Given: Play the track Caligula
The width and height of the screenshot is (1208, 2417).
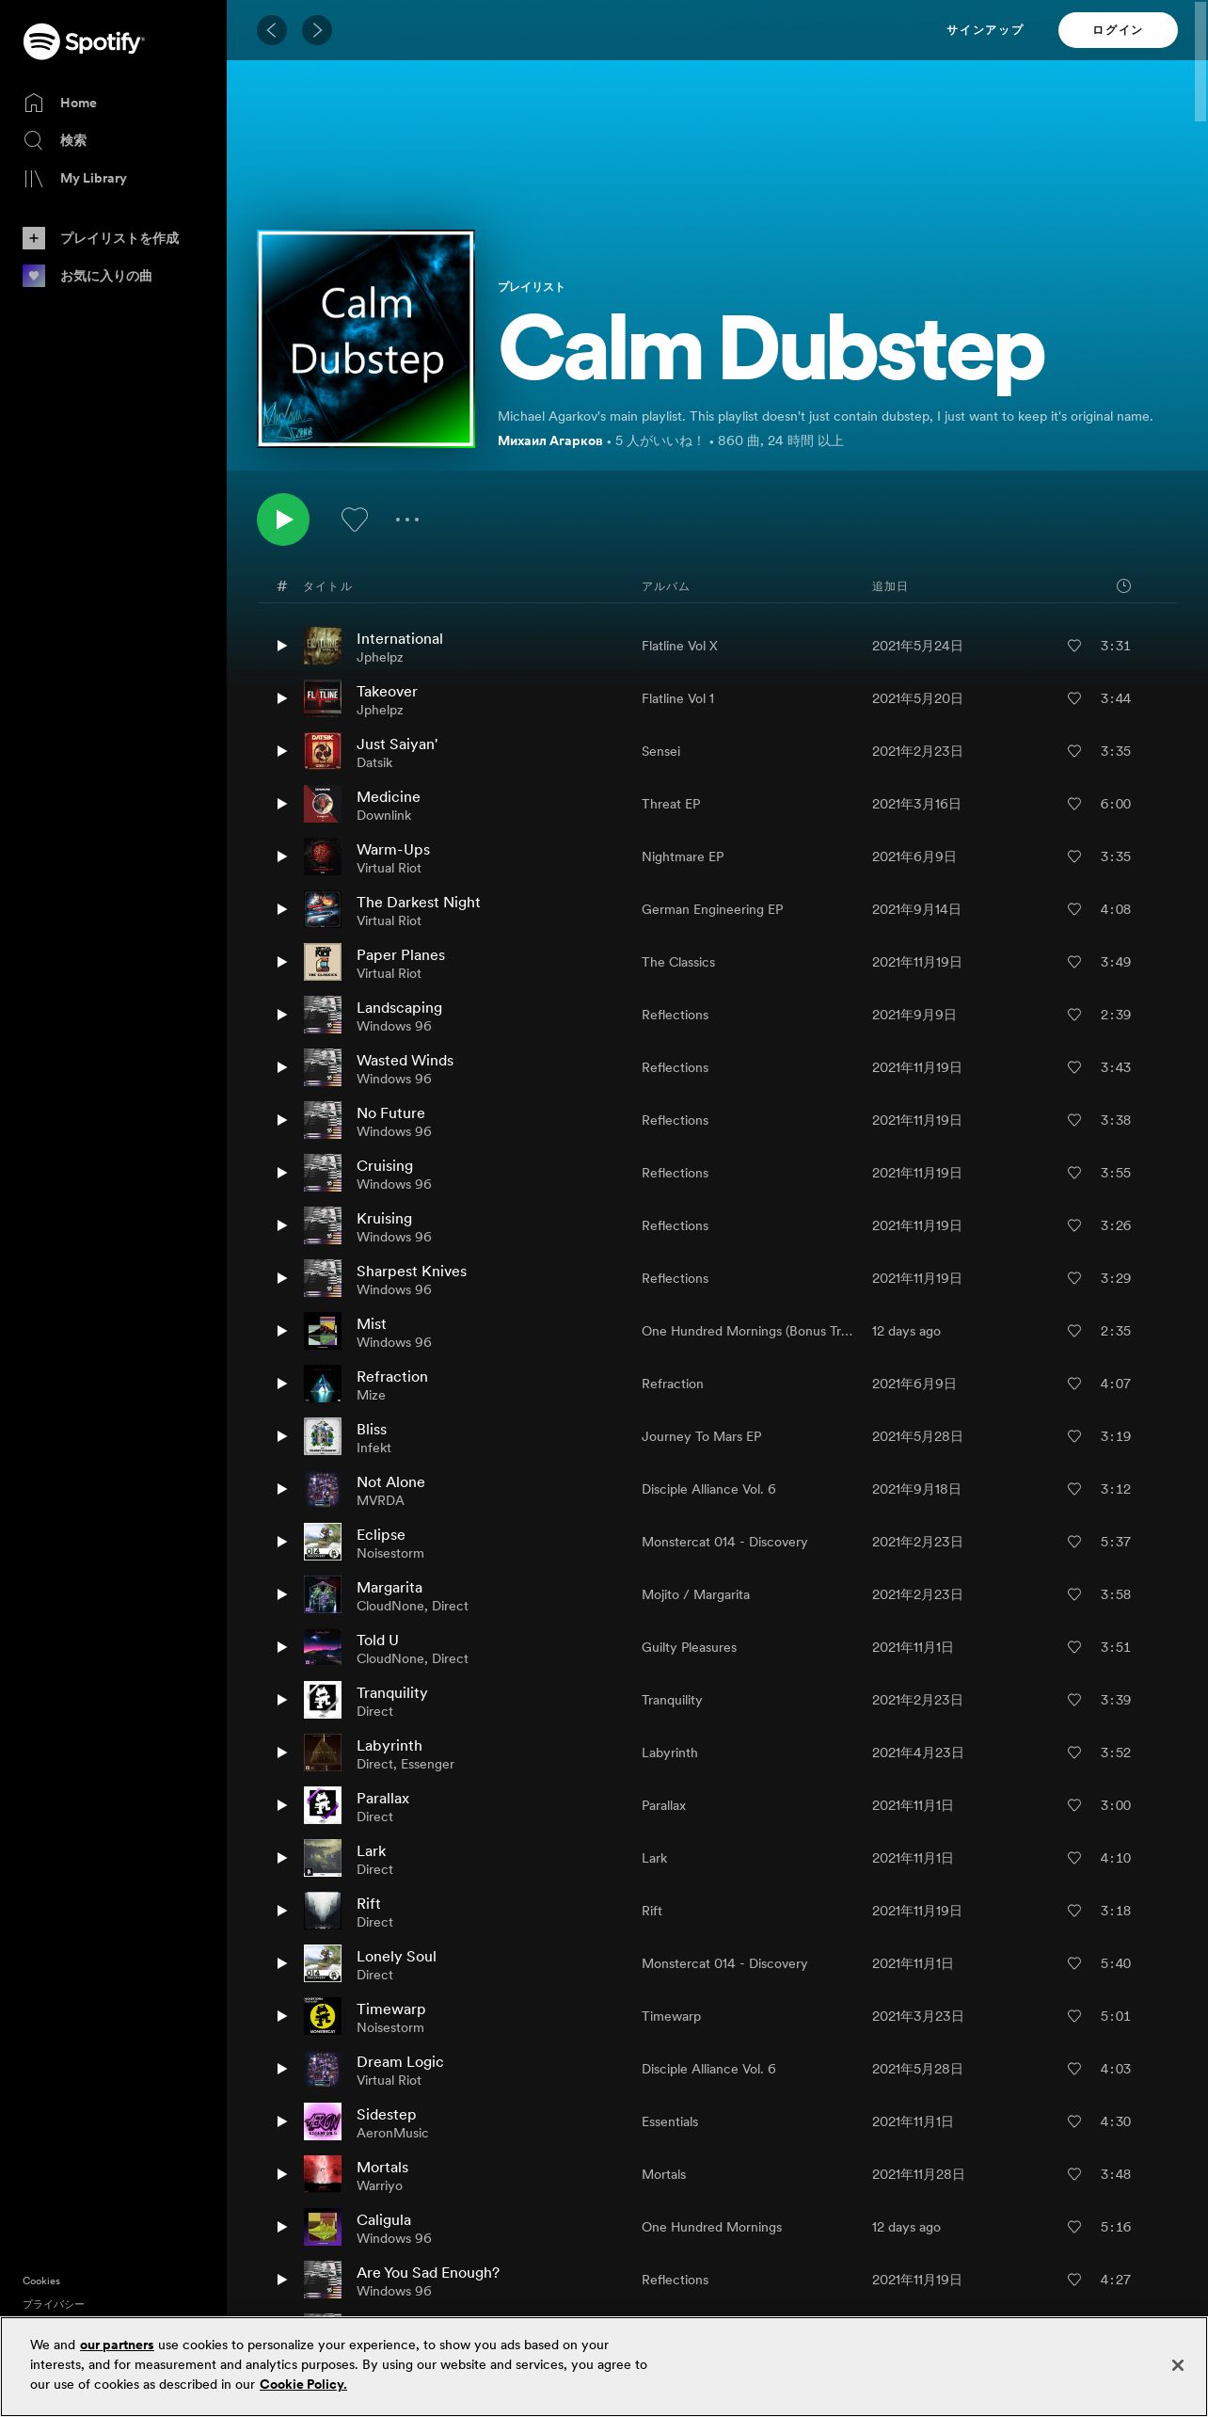Looking at the screenshot, I should (281, 2227).
